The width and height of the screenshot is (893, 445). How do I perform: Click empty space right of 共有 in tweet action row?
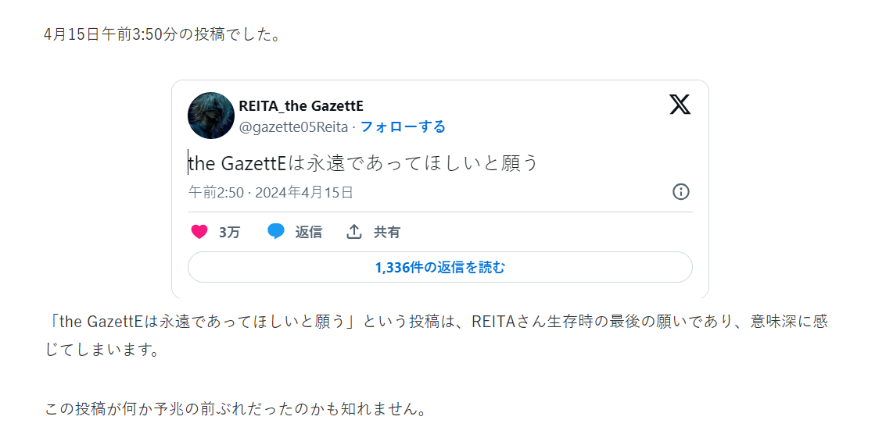[547, 232]
